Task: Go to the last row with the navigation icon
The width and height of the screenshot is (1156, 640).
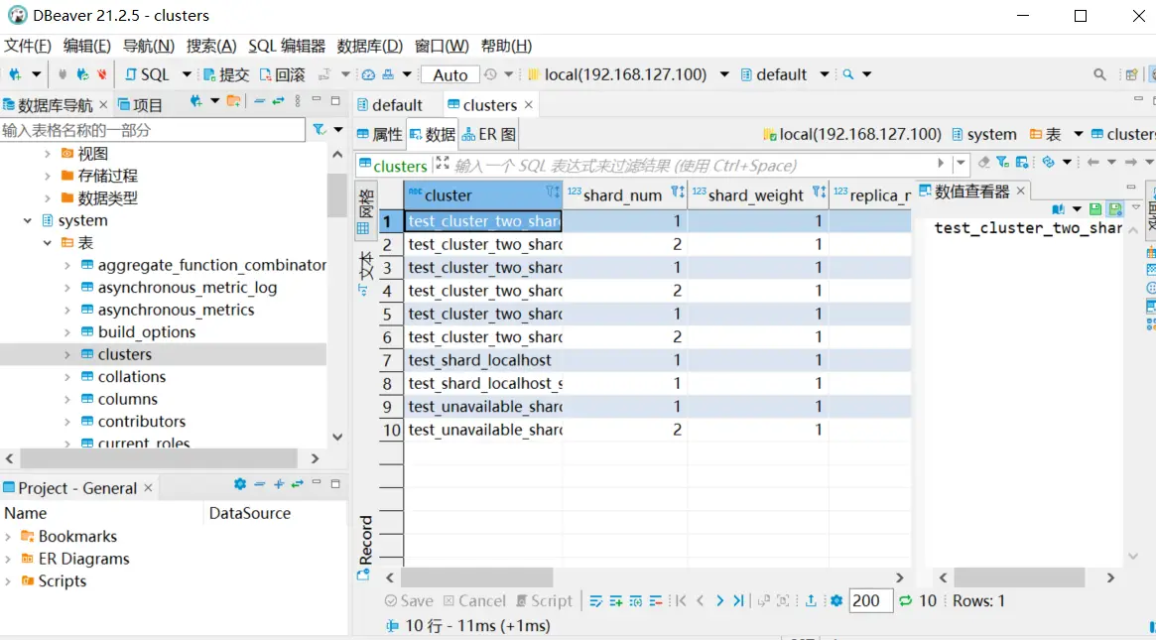Action: pos(738,601)
